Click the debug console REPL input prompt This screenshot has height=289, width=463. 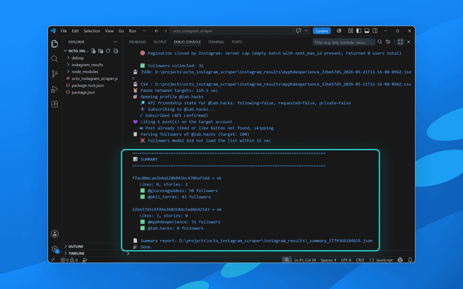[x=268, y=254]
